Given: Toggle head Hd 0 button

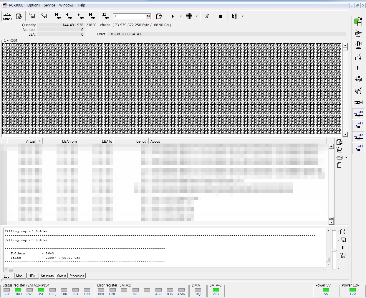Looking at the screenshot, I should pyautogui.click(x=358, y=114).
